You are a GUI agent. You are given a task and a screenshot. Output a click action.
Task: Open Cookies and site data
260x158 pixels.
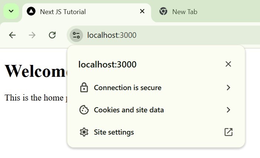(x=129, y=110)
